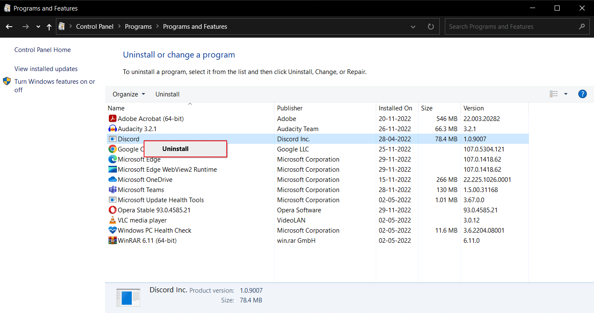Click the Google Chrome icon
Screen dimensions: 594x313
coord(112,149)
